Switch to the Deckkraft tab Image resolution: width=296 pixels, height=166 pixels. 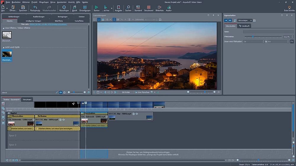[x=244, y=26]
